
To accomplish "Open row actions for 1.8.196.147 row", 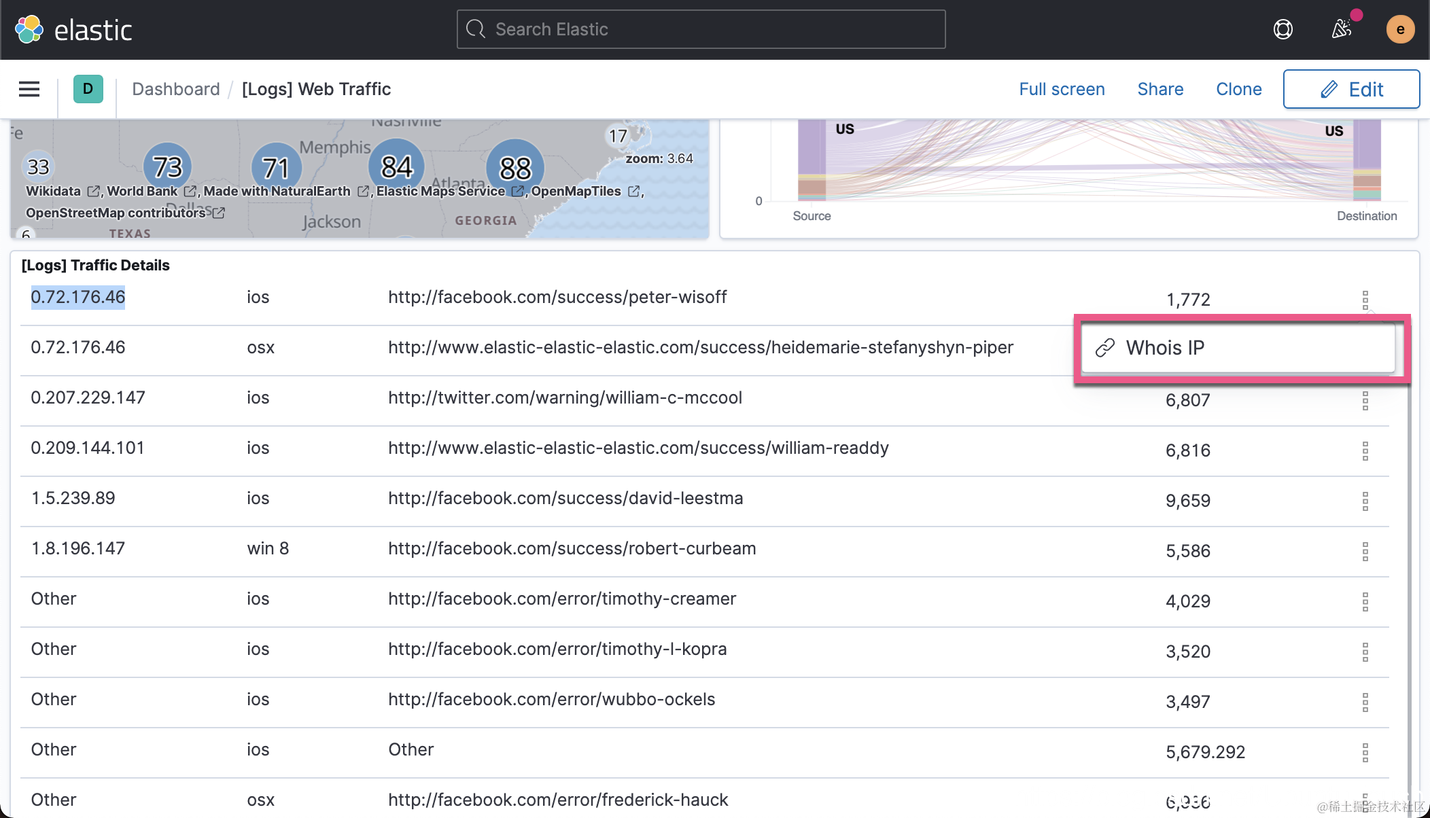I will tap(1365, 551).
